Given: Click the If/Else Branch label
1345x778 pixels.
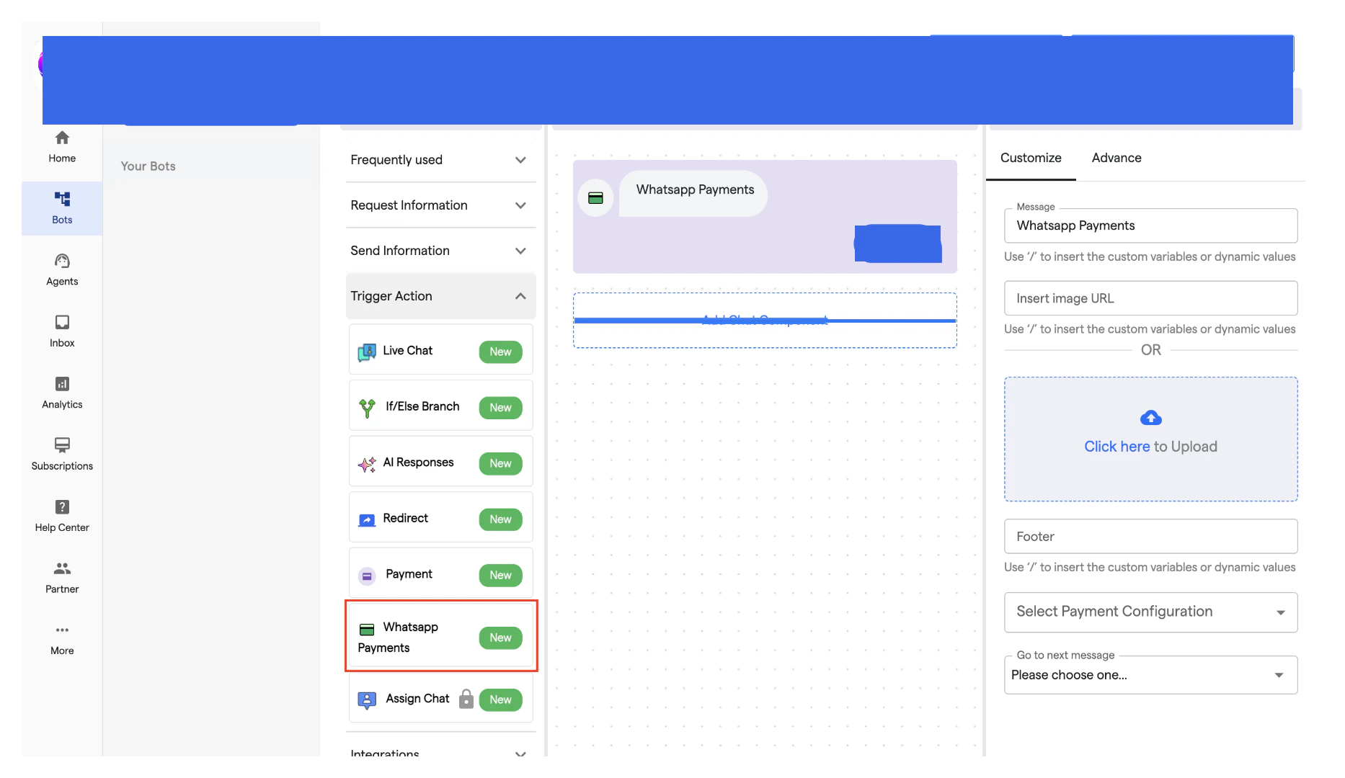Looking at the screenshot, I should 422,406.
